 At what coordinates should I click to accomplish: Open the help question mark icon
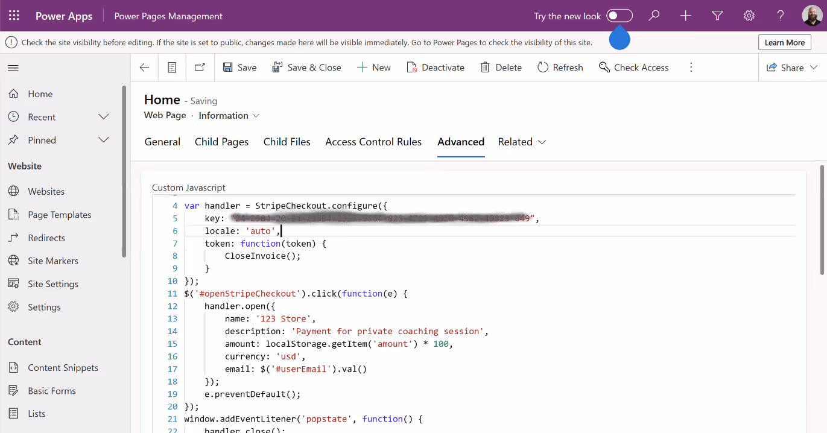pos(781,16)
